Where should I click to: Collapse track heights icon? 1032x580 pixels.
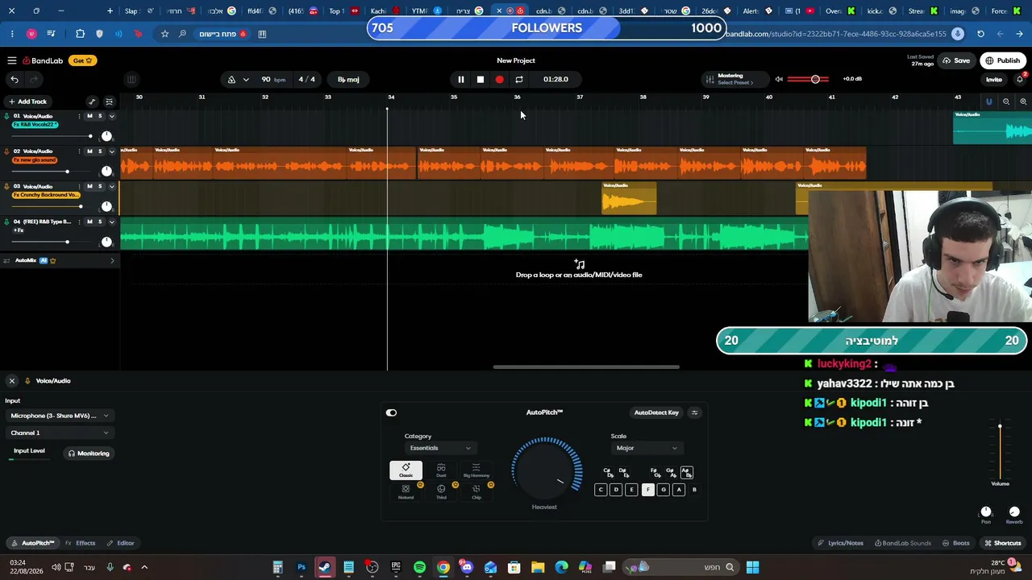tap(109, 101)
